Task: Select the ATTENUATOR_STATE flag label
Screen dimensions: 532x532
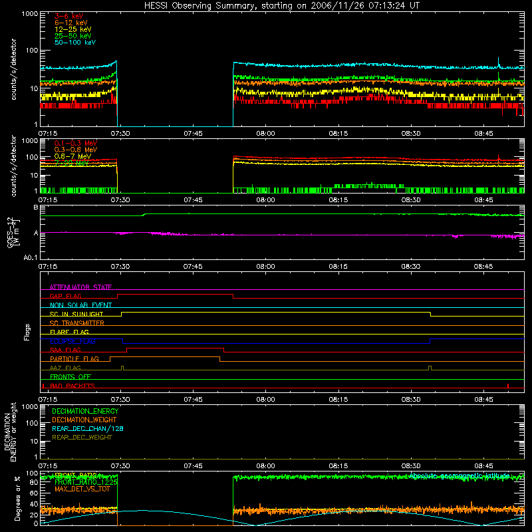Action: (80, 287)
